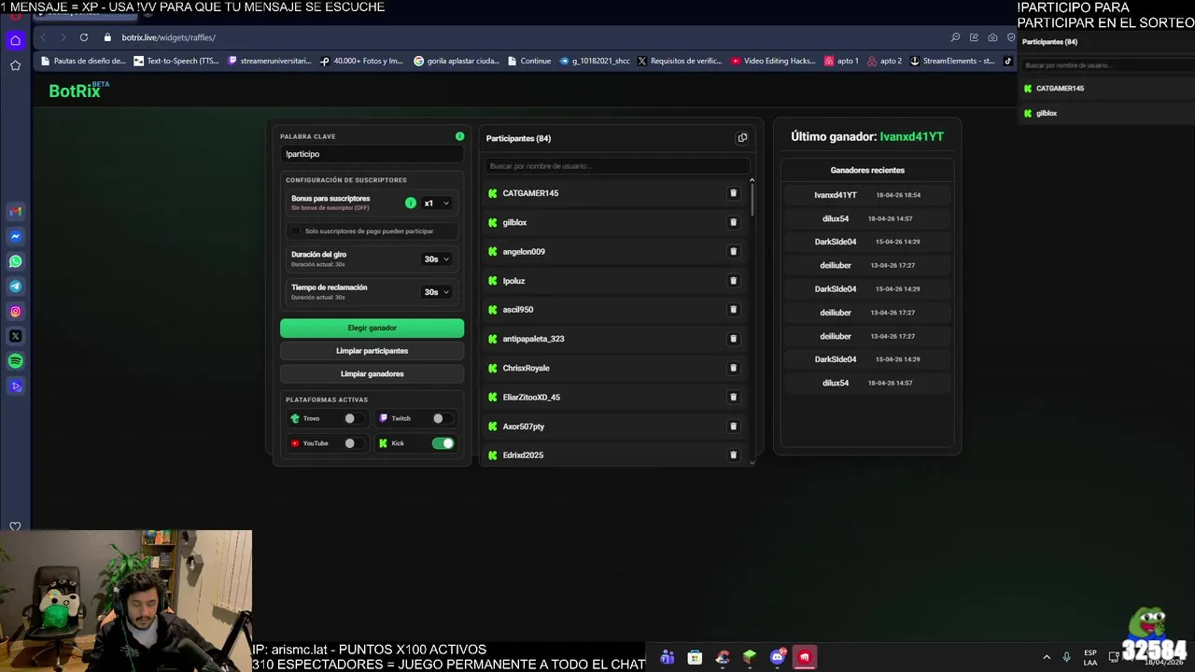The width and height of the screenshot is (1195, 672).
Task: Open Telegram in the browser sidebar
Action: 15,287
